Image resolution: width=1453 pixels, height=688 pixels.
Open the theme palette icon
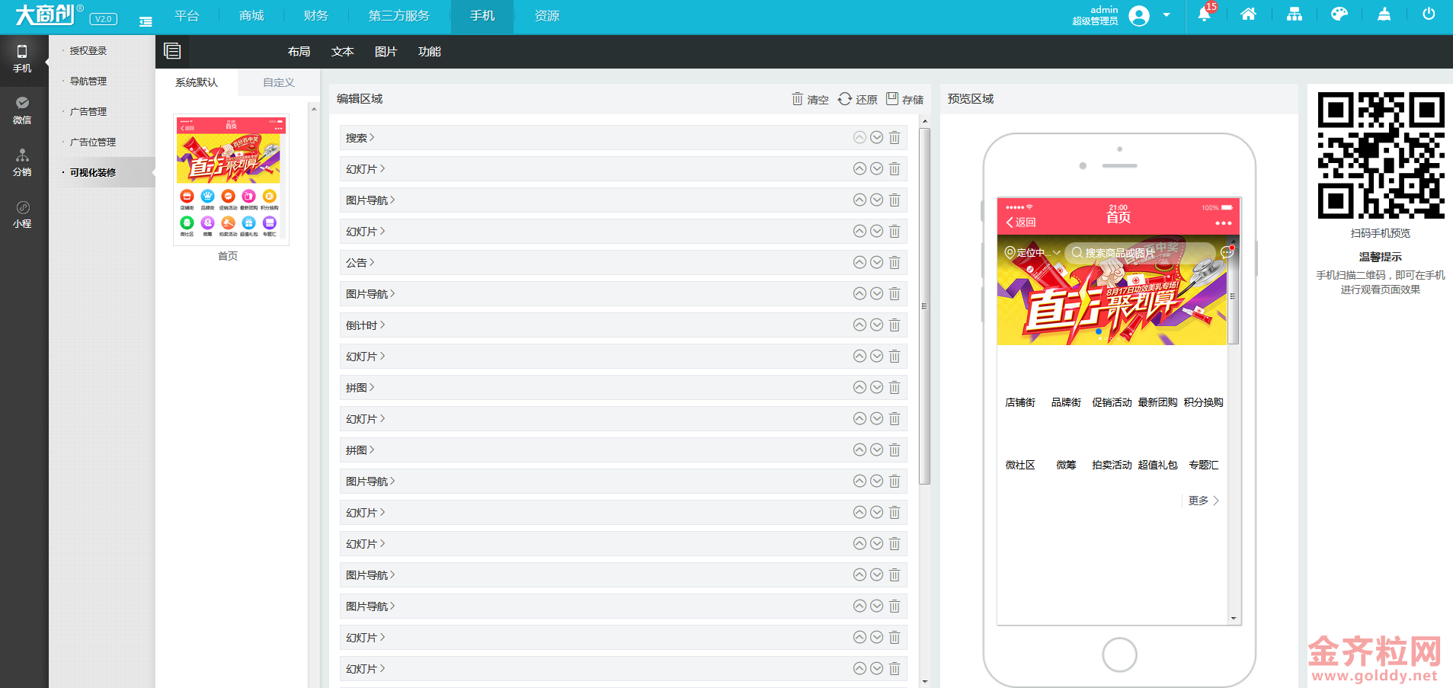(x=1339, y=14)
